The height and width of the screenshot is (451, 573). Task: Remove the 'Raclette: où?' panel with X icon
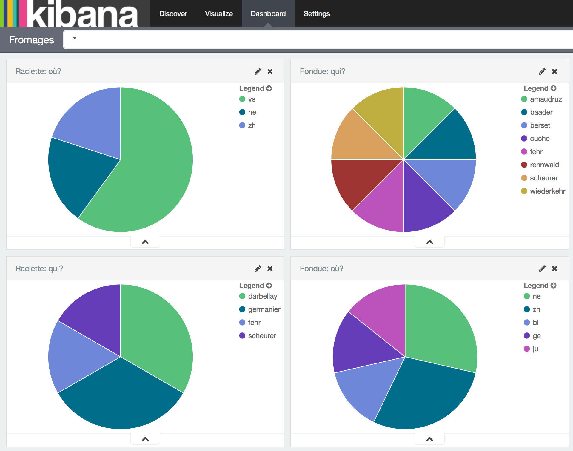(270, 71)
